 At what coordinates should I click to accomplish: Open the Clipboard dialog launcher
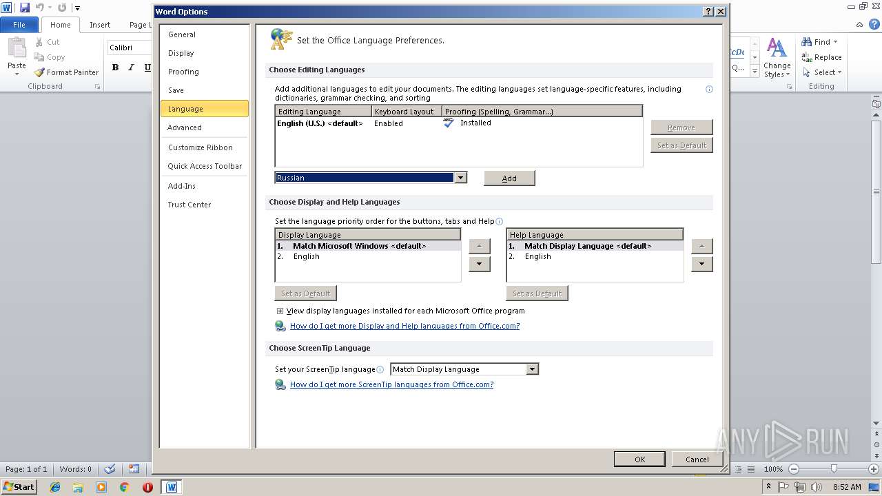(x=97, y=87)
